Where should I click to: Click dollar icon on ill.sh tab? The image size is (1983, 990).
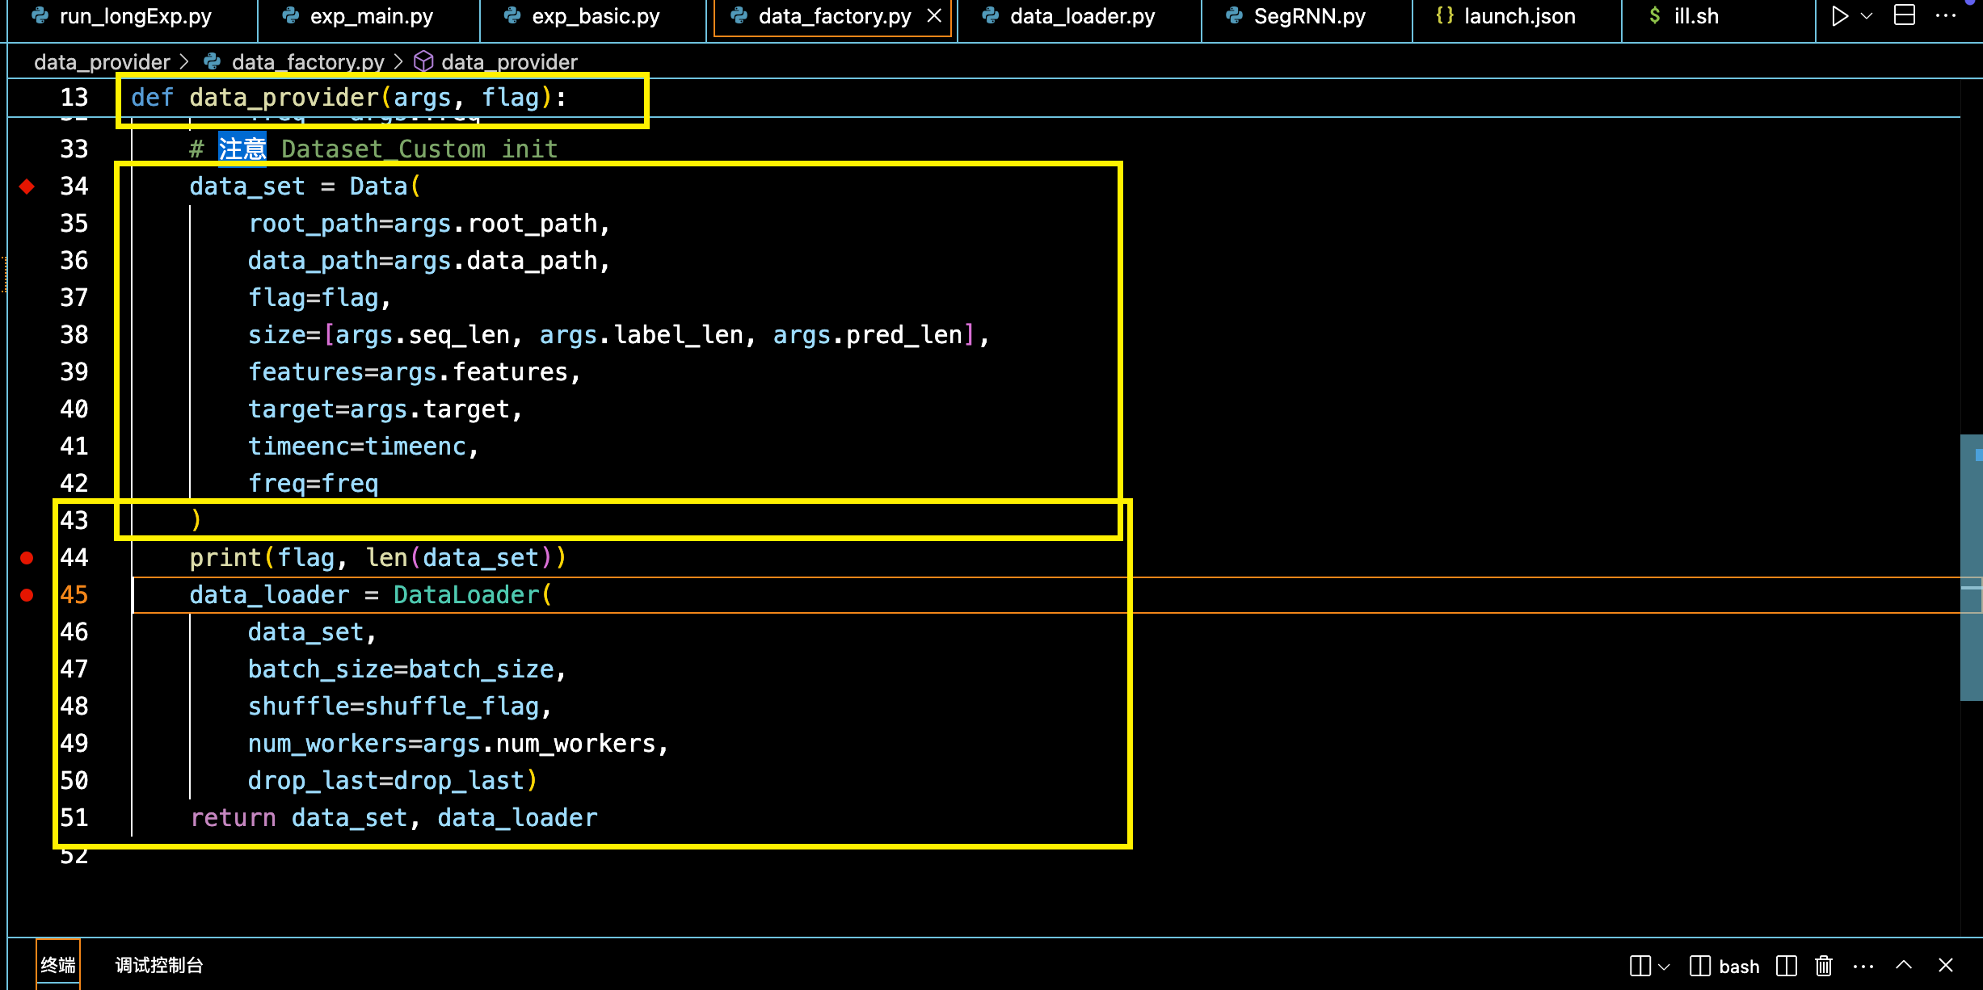[1655, 16]
